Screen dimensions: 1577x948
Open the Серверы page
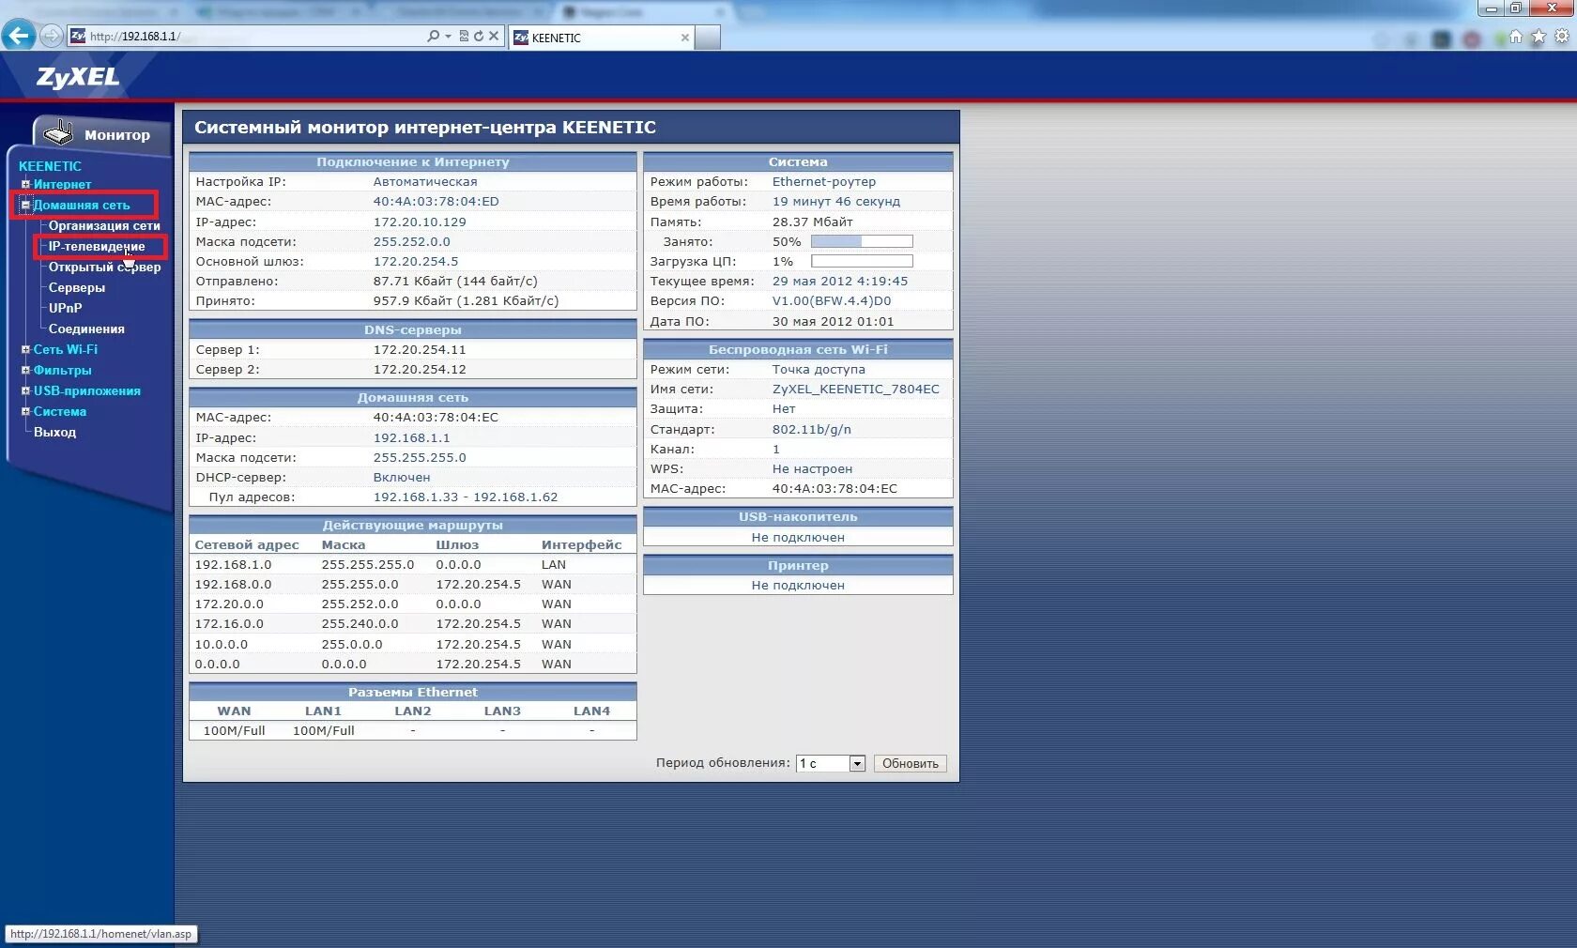(77, 288)
